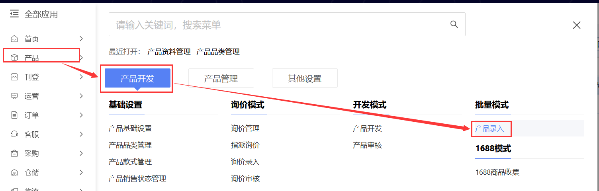Open 产品录入 under 批量模式
Image resolution: width=599 pixels, height=191 pixels.
tap(489, 129)
